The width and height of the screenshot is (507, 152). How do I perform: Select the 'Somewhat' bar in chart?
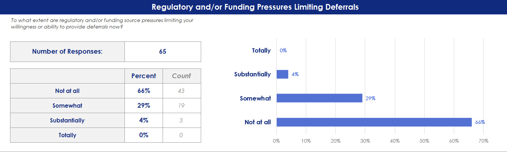tap(319, 98)
